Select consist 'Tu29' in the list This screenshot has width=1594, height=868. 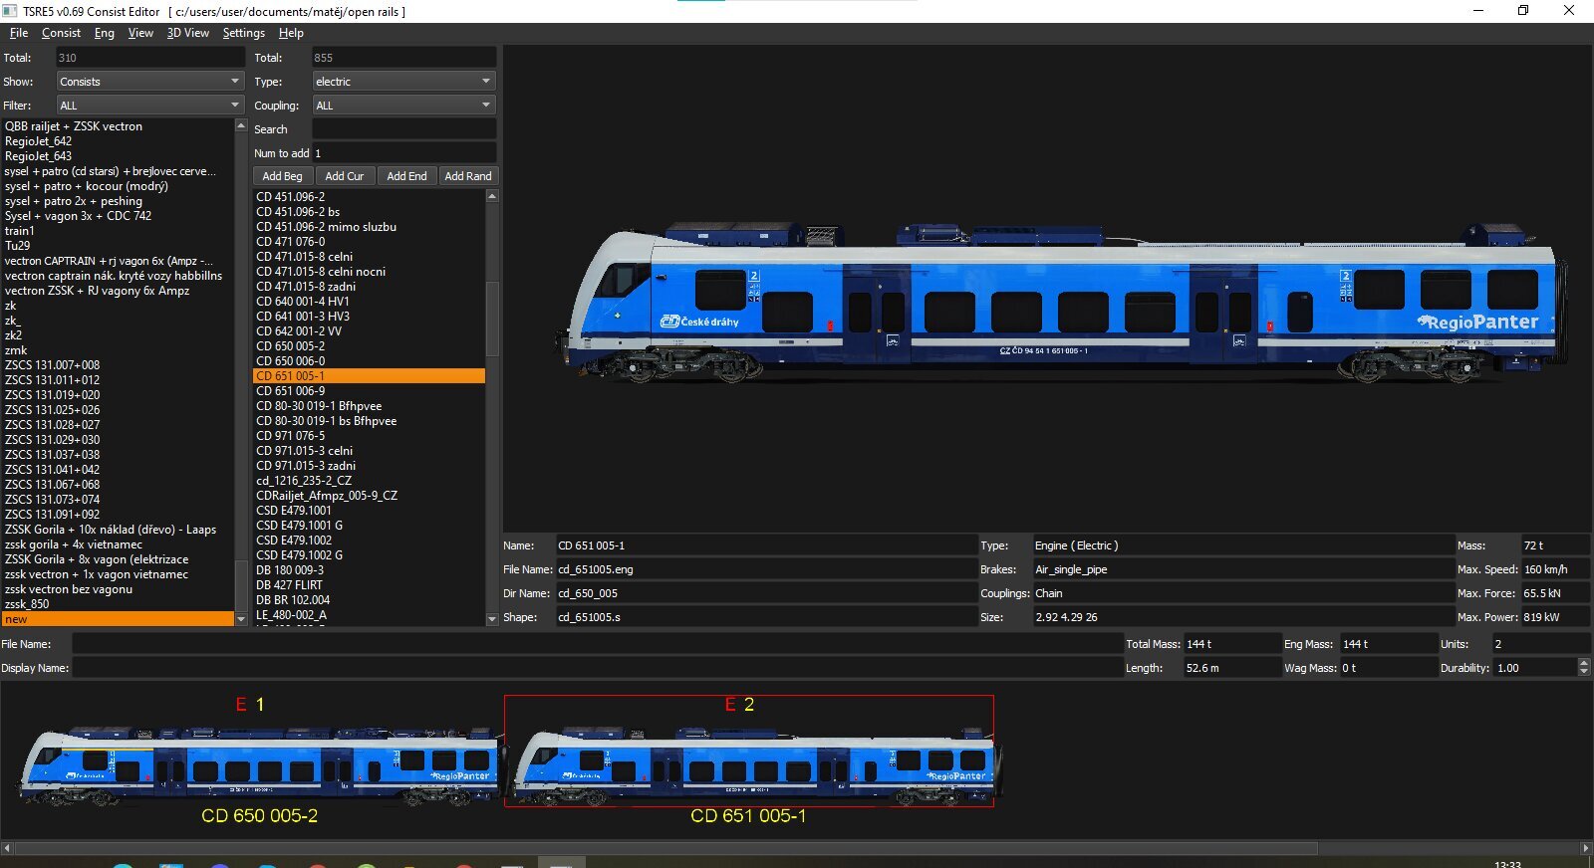(x=119, y=246)
